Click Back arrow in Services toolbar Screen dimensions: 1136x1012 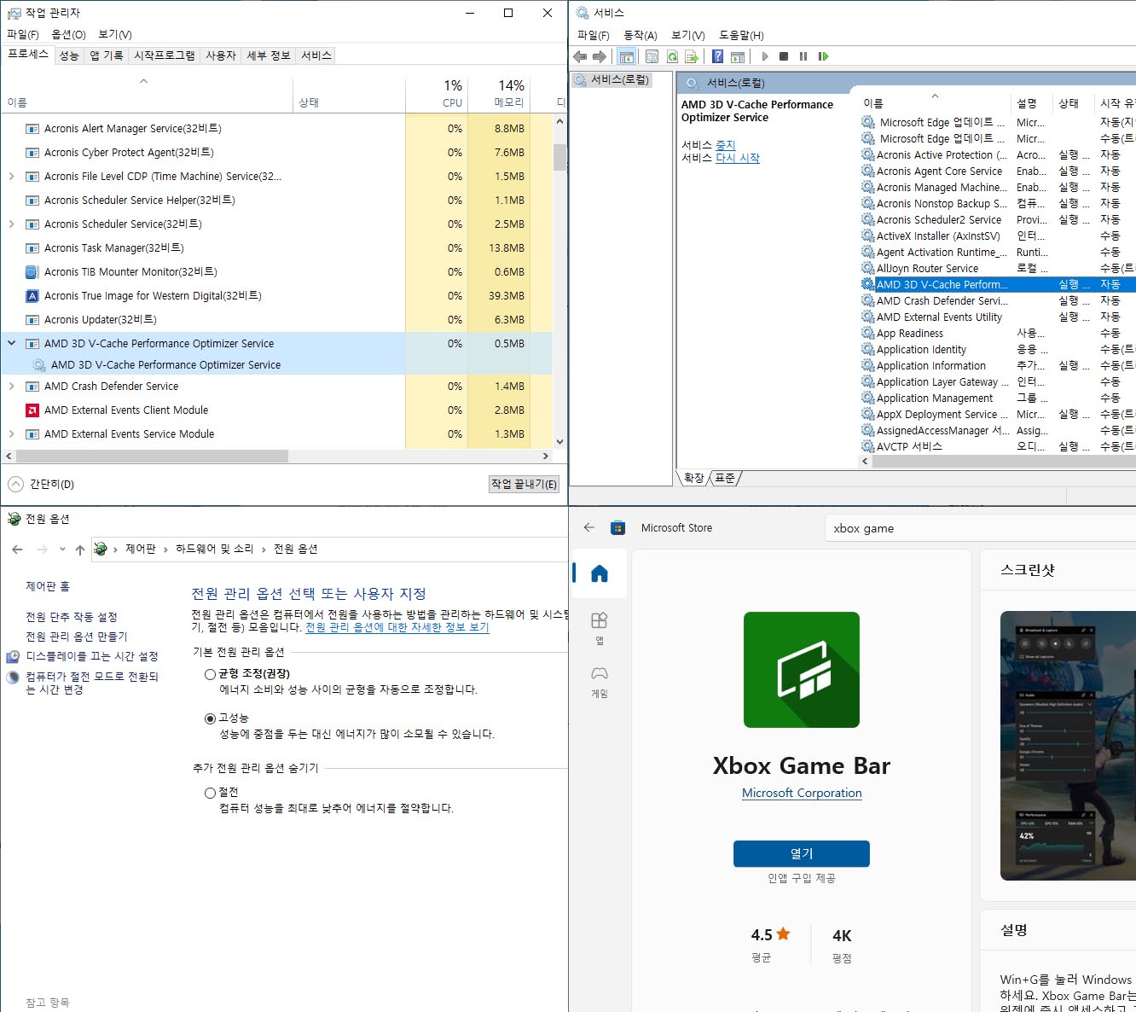[580, 56]
